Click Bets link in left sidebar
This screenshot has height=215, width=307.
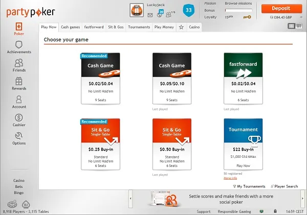tap(19, 187)
